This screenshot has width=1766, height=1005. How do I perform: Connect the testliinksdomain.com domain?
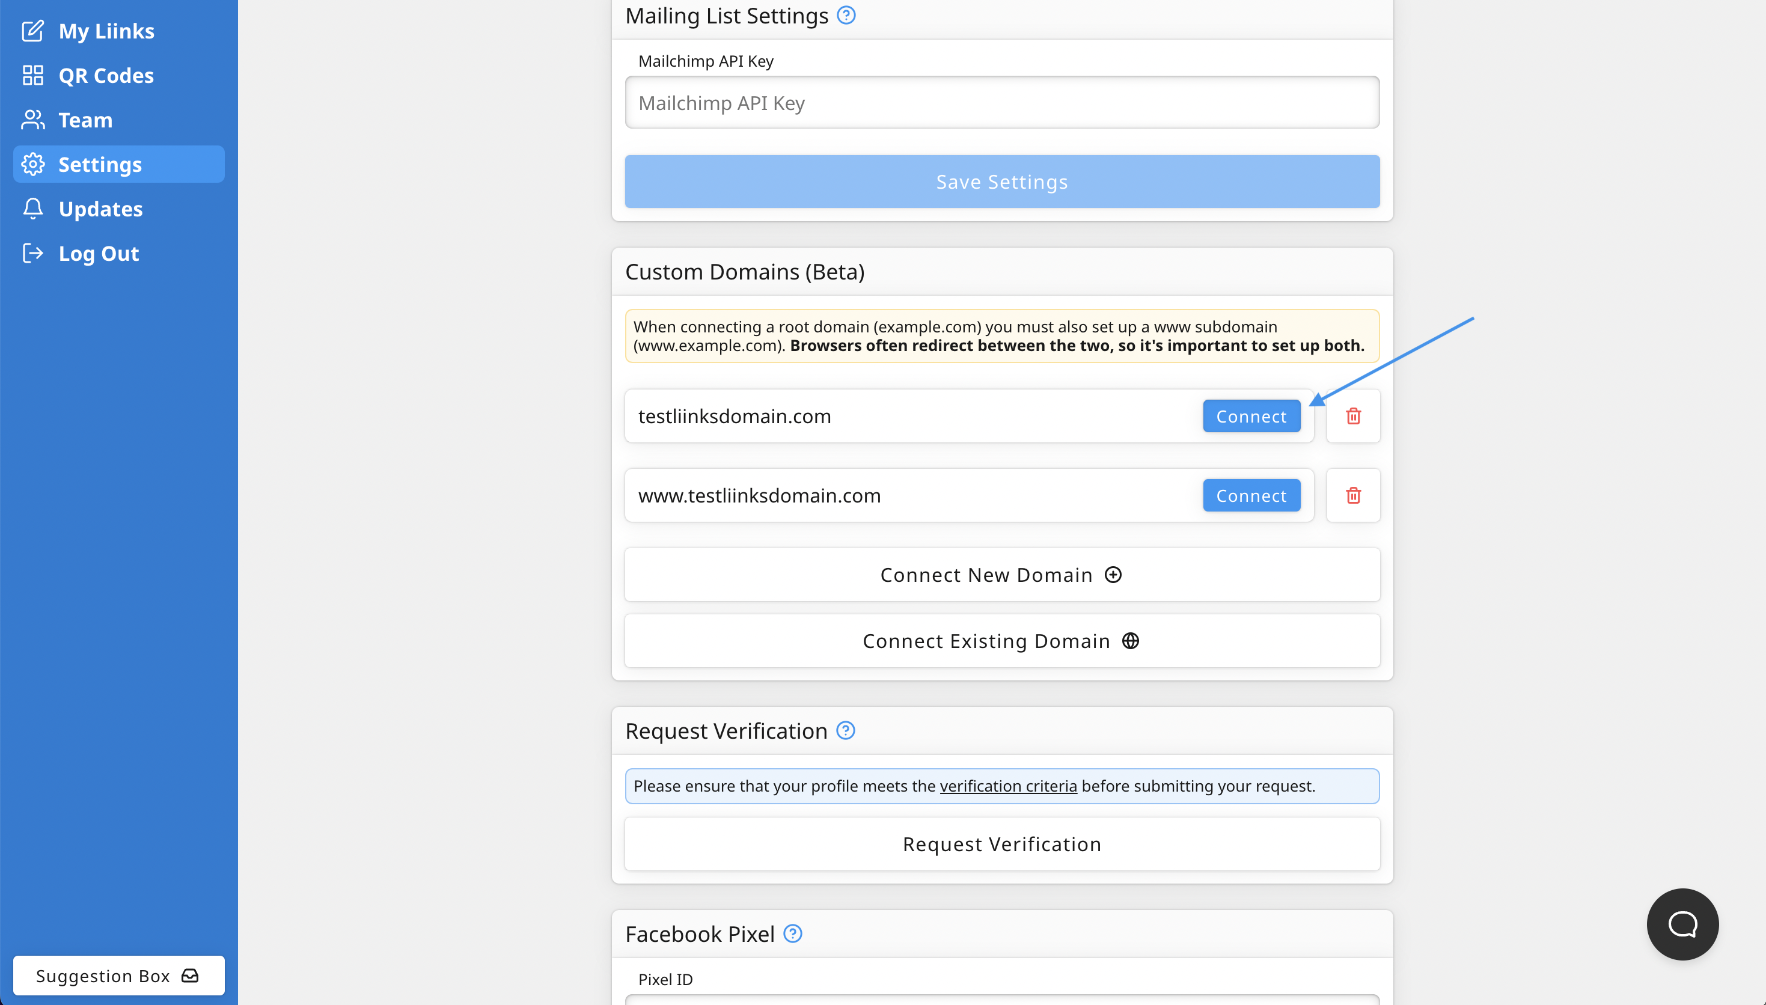coord(1250,416)
